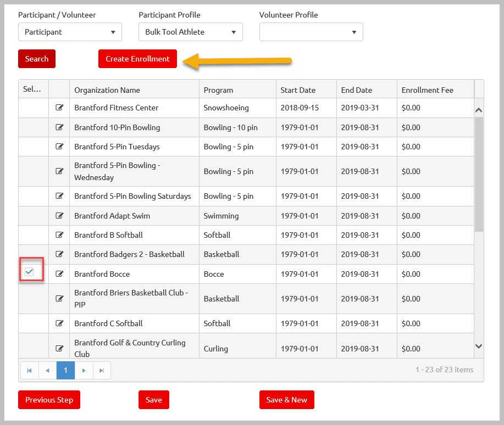Click the 1 - 23 of 23 items label

tap(444, 370)
